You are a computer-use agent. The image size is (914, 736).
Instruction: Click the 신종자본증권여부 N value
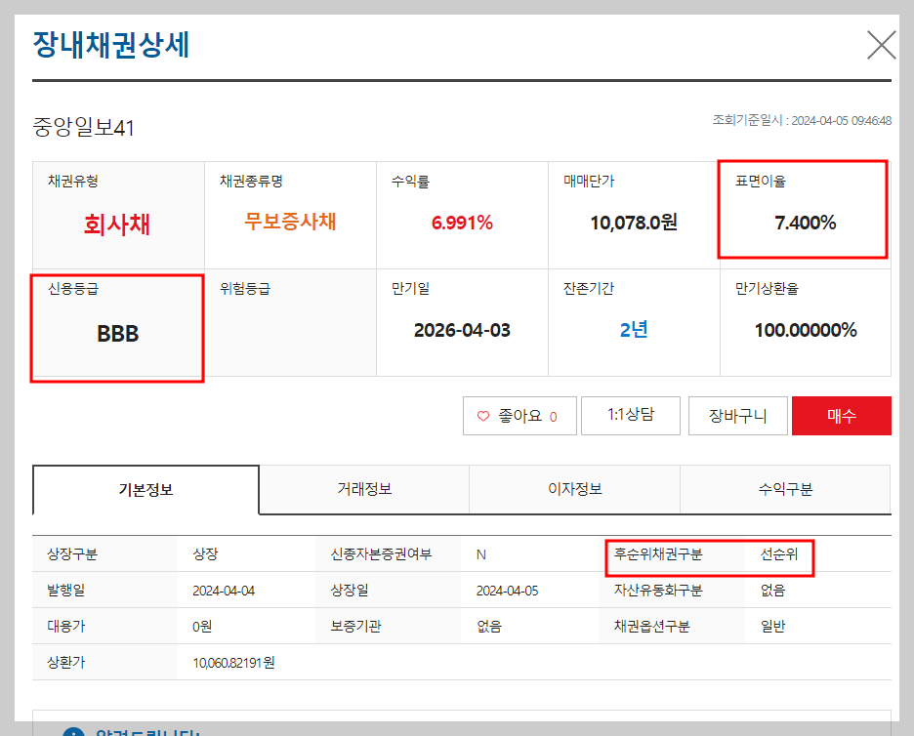click(x=480, y=554)
